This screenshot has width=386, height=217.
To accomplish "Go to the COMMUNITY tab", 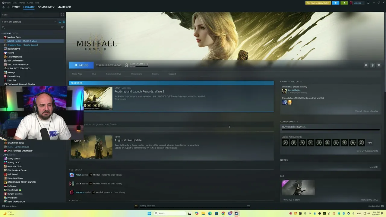I will tap(46, 7).
